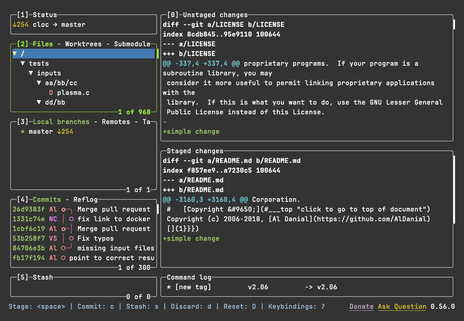Screen dimensions: 464x321
Task: Click graph node of commit 53b258f7
Action: 71,239
